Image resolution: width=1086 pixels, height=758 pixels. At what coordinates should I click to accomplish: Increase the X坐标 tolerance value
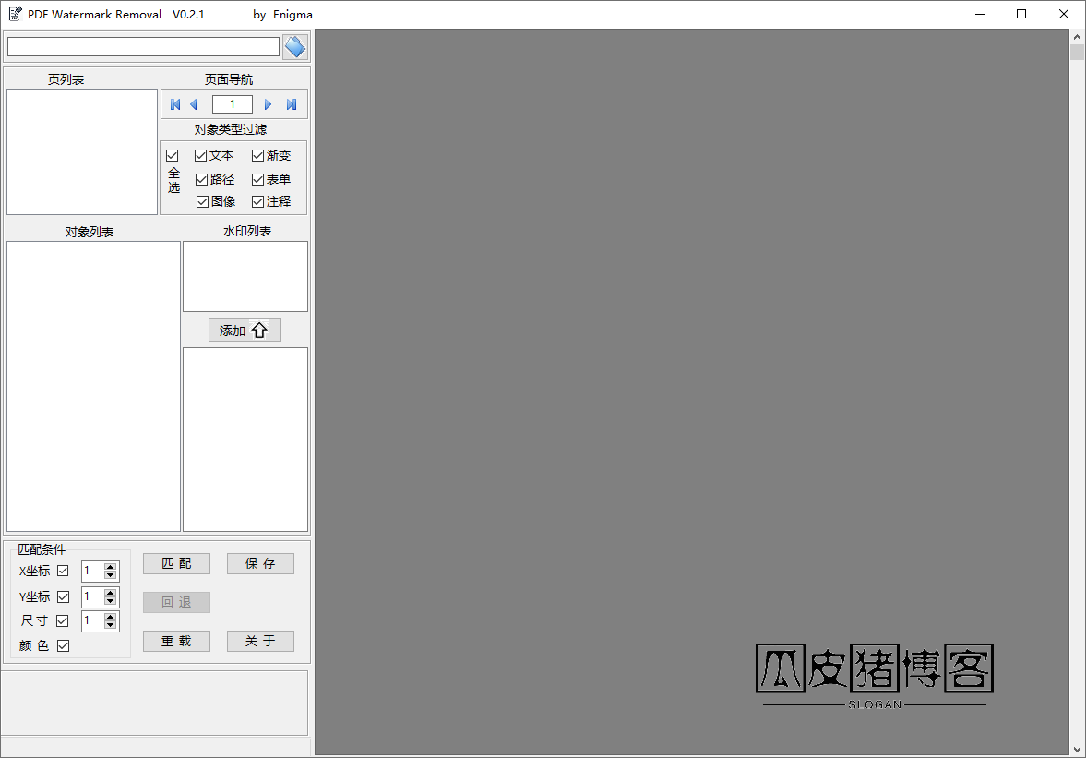click(x=111, y=567)
